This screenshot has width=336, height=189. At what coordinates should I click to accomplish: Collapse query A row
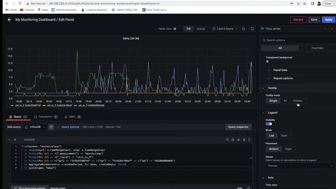click(x=9, y=140)
